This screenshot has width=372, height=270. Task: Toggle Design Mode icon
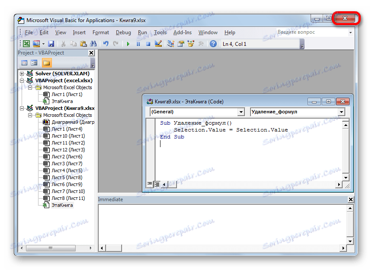[158, 44]
